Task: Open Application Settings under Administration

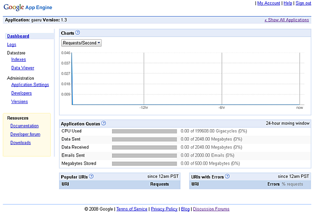Action: point(30,85)
